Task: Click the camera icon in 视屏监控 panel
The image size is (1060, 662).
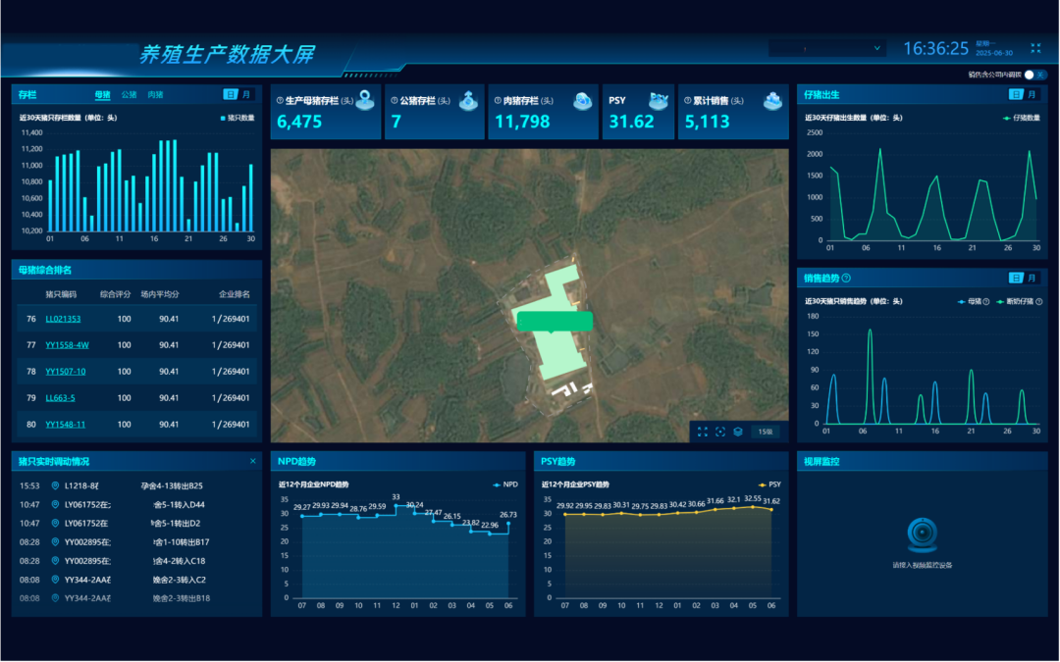Action: (x=922, y=535)
